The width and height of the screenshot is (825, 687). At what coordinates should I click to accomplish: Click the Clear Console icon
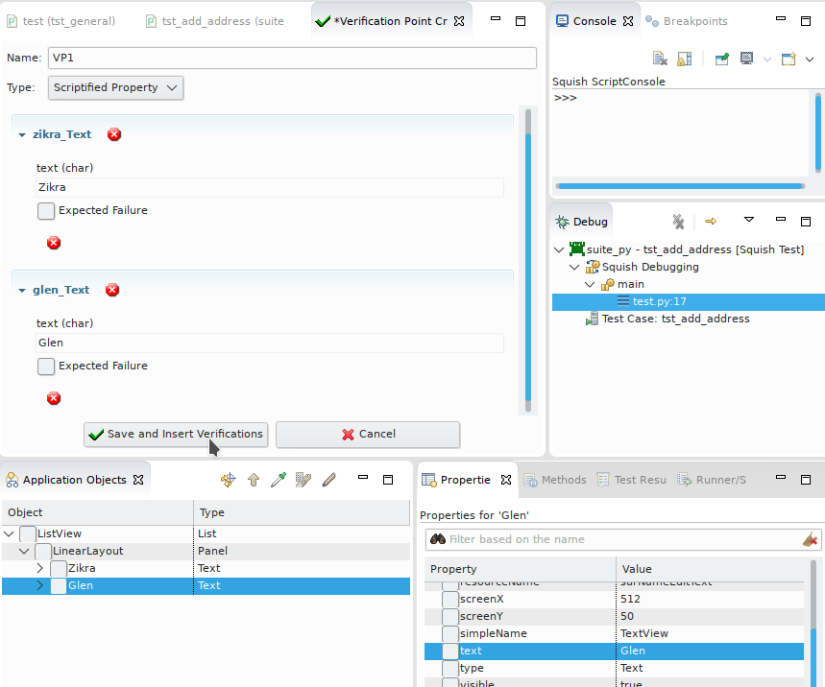[x=660, y=59]
